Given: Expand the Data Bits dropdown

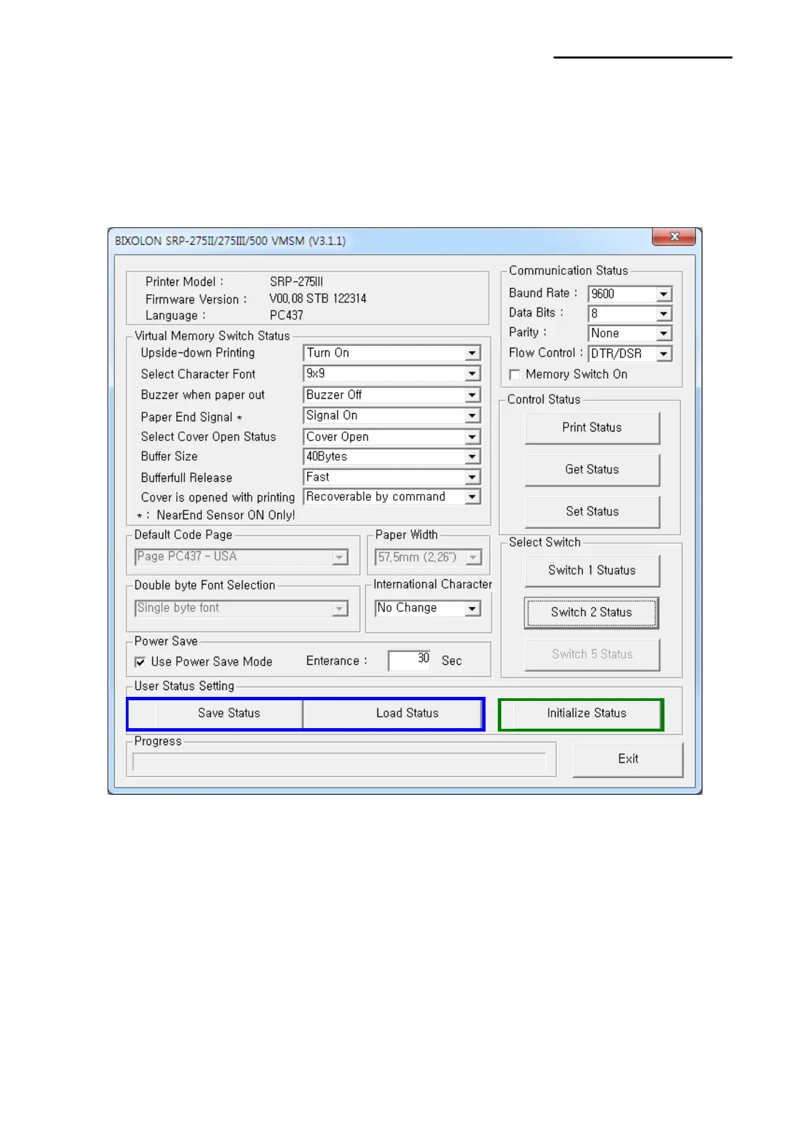Looking at the screenshot, I should pos(630,314).
